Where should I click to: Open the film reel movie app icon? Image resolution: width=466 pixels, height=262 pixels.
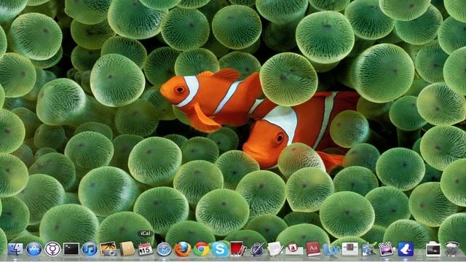[x=387, y=249]
